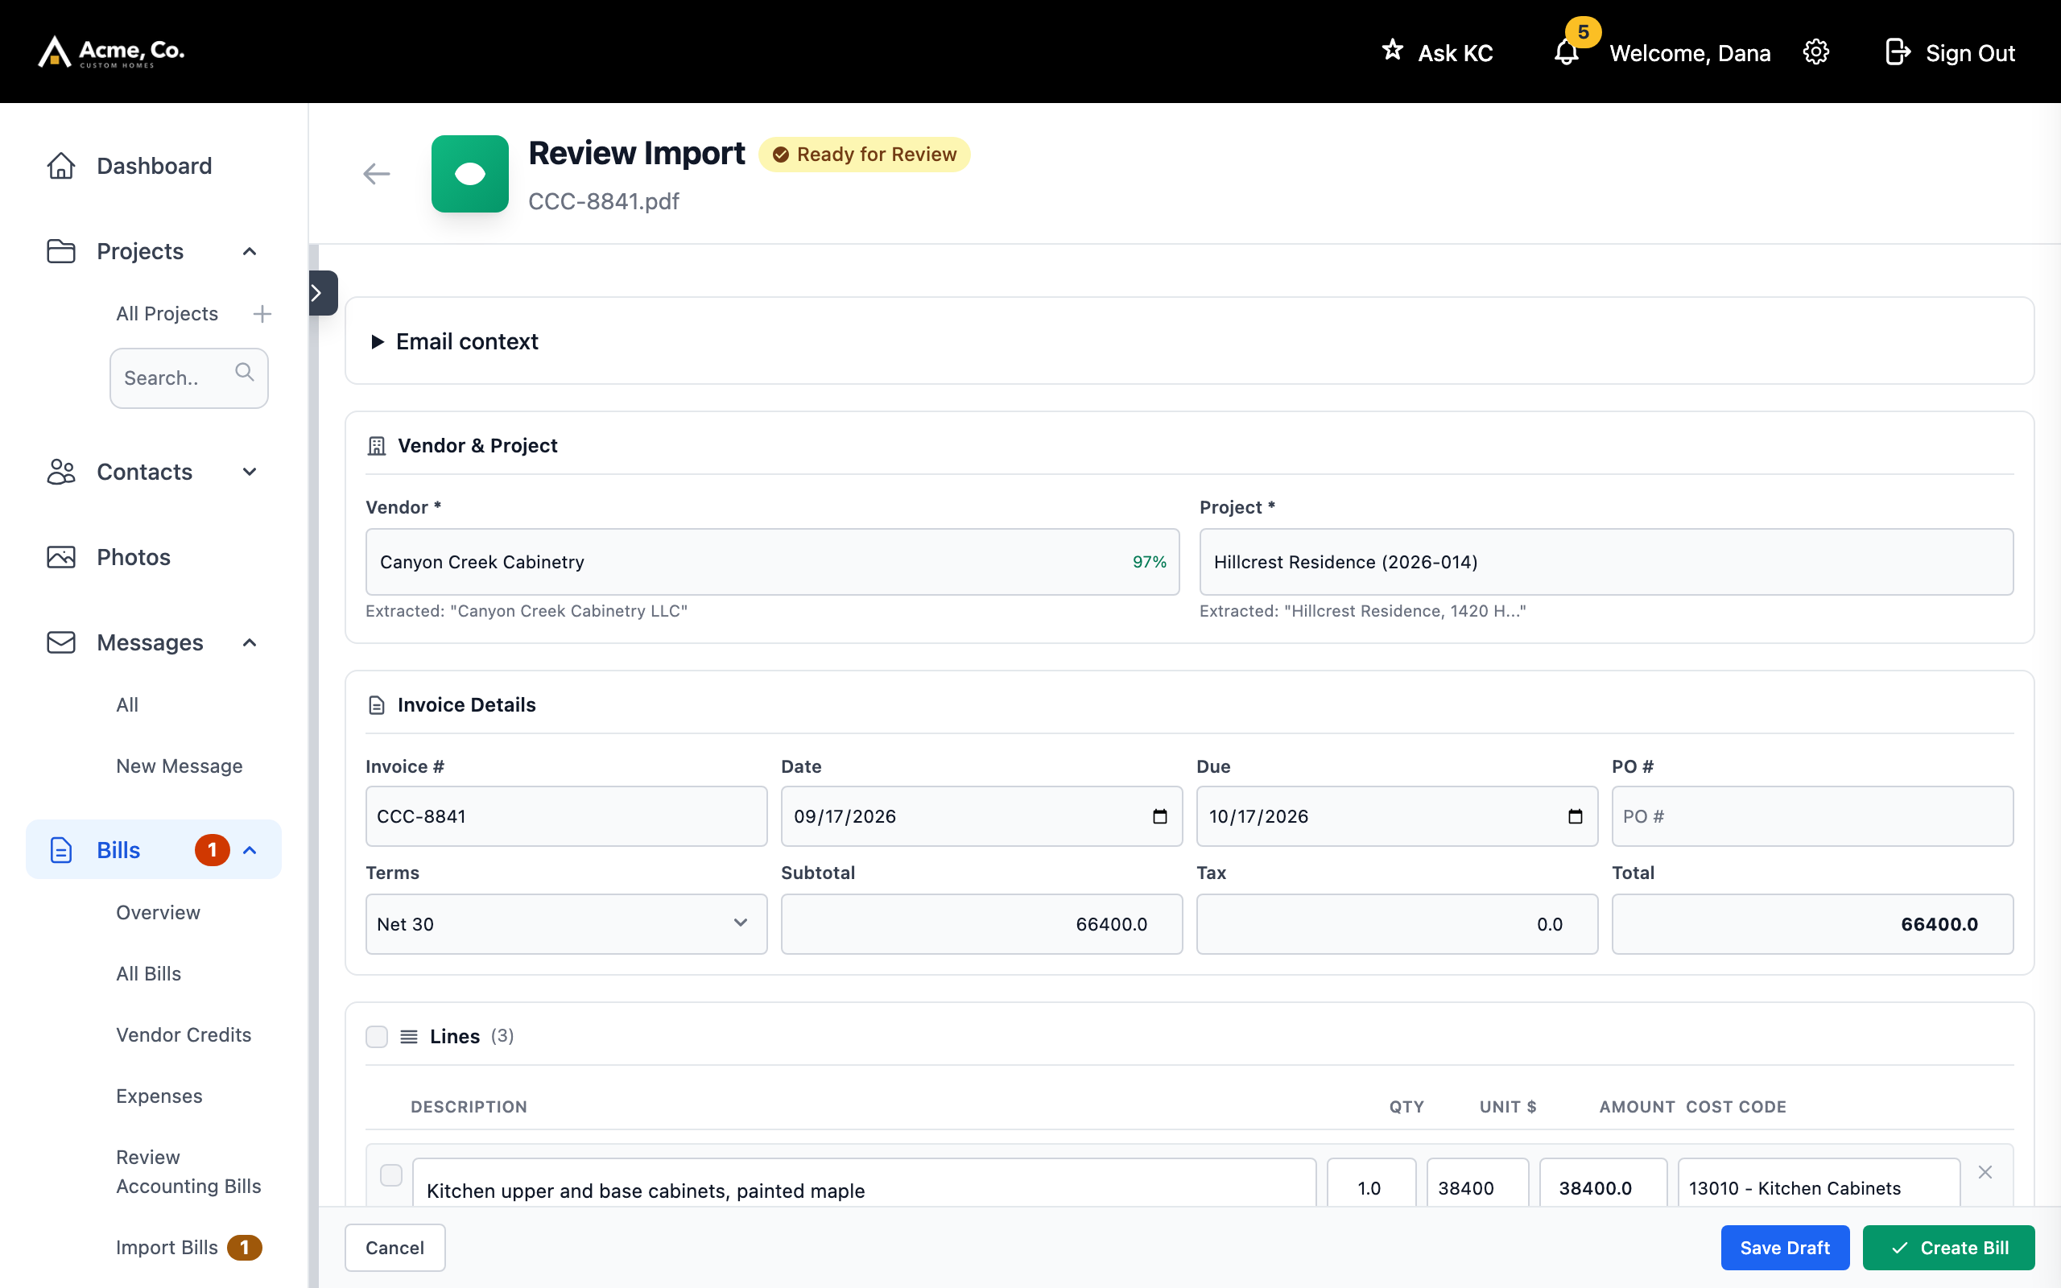Click the Dashboard home icon
This screenshot has height=1288, width=2061.
(x=60, y=165)
